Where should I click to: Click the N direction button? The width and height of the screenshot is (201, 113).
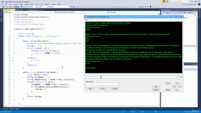(177, 83)
